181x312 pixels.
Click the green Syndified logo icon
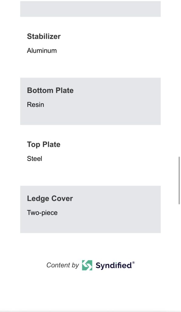[x=87, y=265]
